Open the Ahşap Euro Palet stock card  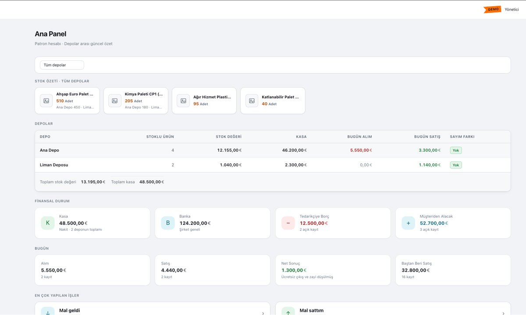coord(67,101)
